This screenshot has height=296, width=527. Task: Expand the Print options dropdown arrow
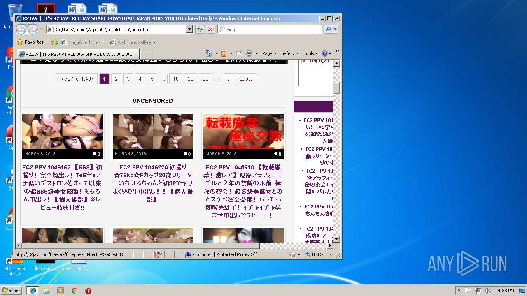(x=257, y=54)
